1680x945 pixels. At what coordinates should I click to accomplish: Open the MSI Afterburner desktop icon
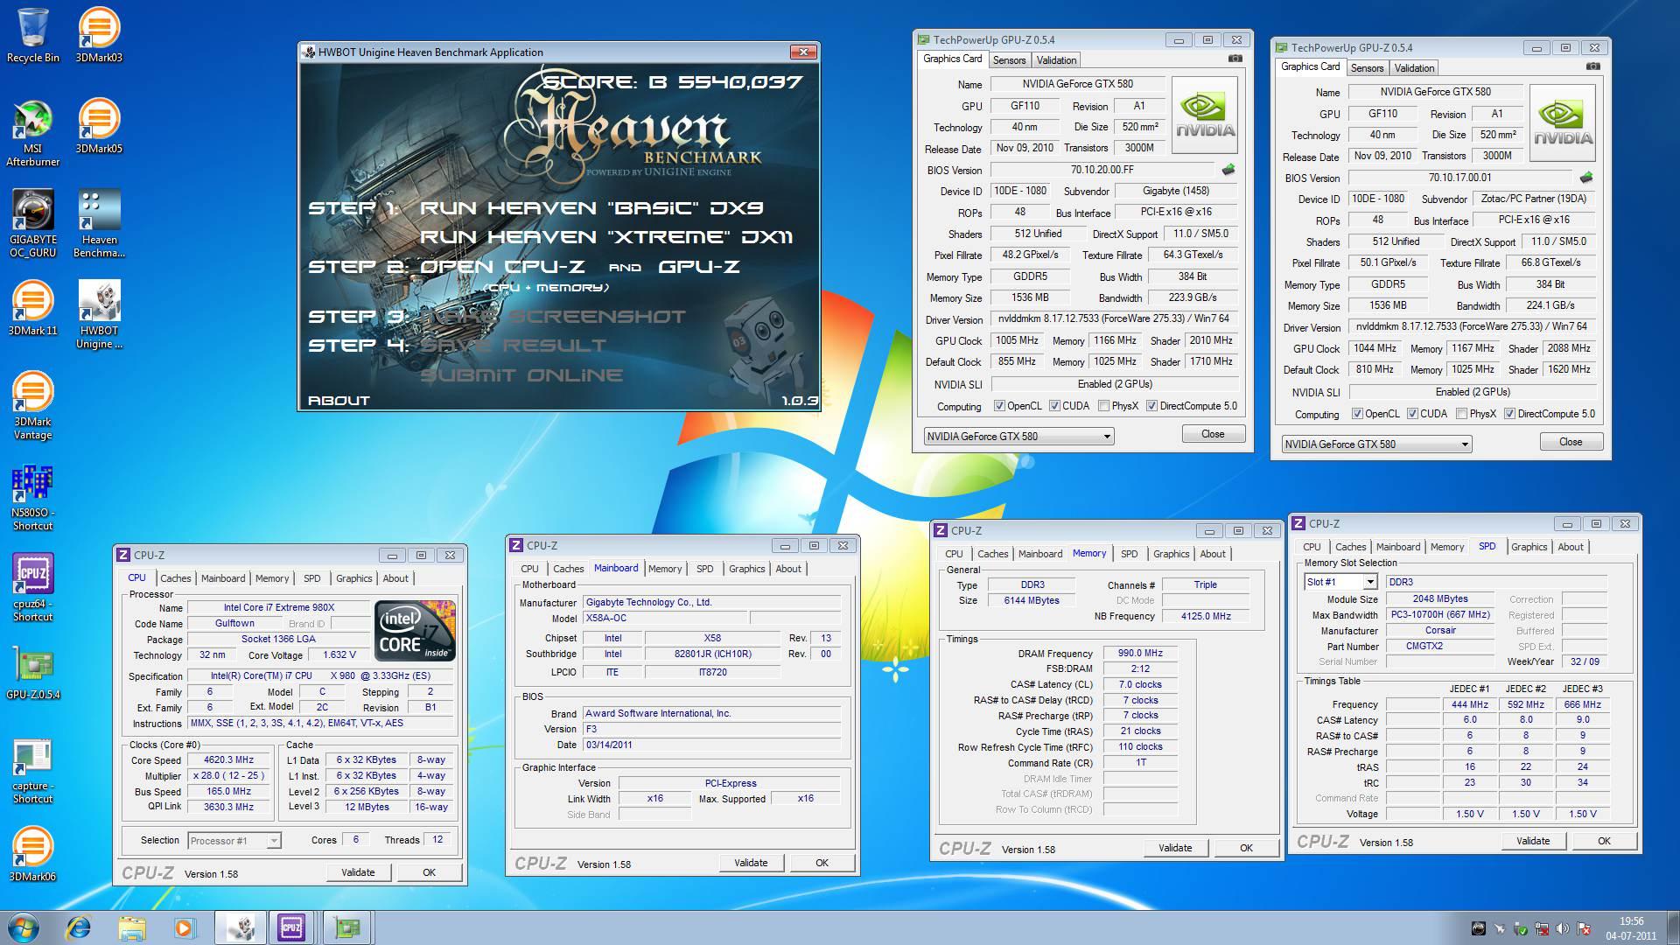coord(33,133)
